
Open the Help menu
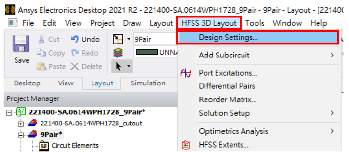pyautogui.click(x=319, y=23)
